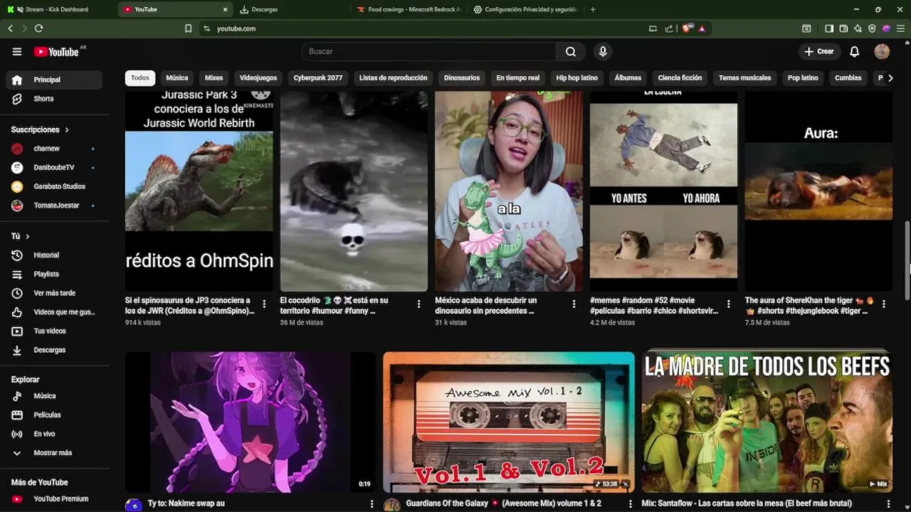Select the Dinosaurios filter chip
The image size is (911, 512).
[x=462, y=78]
